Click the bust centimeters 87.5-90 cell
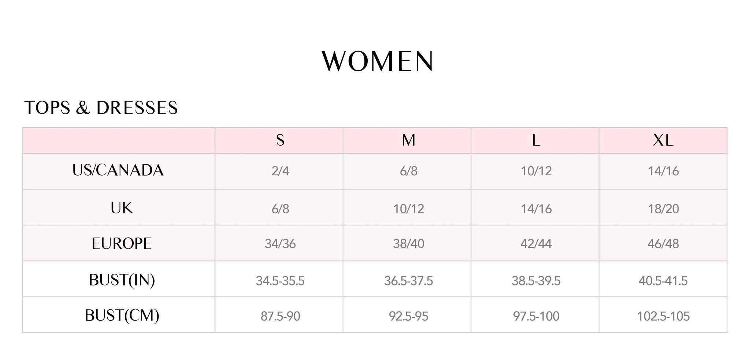 point(280,316)
